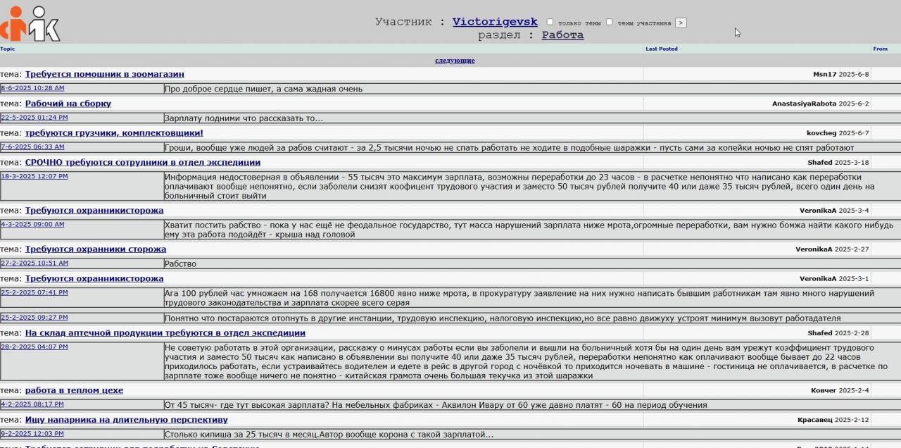Open "Требуются охранникисторожа" topic last posted 2025-3-1
Screen dimensions: 901x448
pos(94,279)
